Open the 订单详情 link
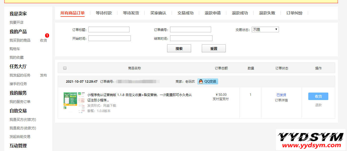The height and width of the screenshot is (151, 347). [x=281, y=100]
